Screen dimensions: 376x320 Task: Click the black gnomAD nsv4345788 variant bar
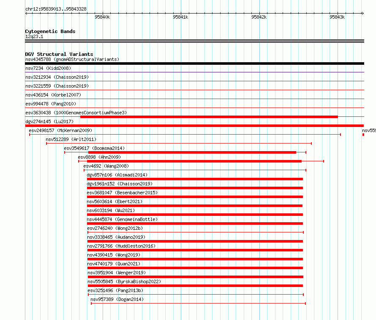click(x=194, y=63)
